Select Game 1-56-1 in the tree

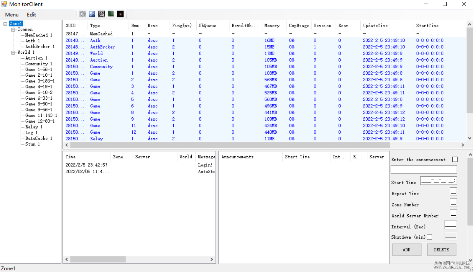(x=39, y=69)
